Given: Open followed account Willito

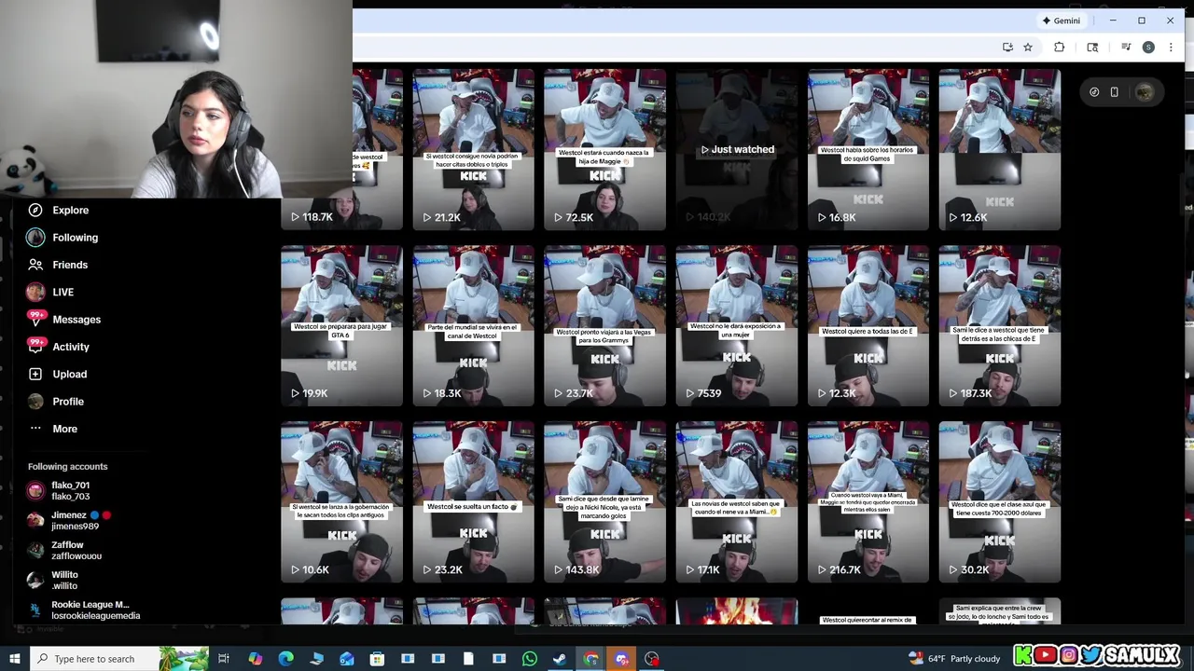Looking at the screenshot, I should [x=54, y=581].
